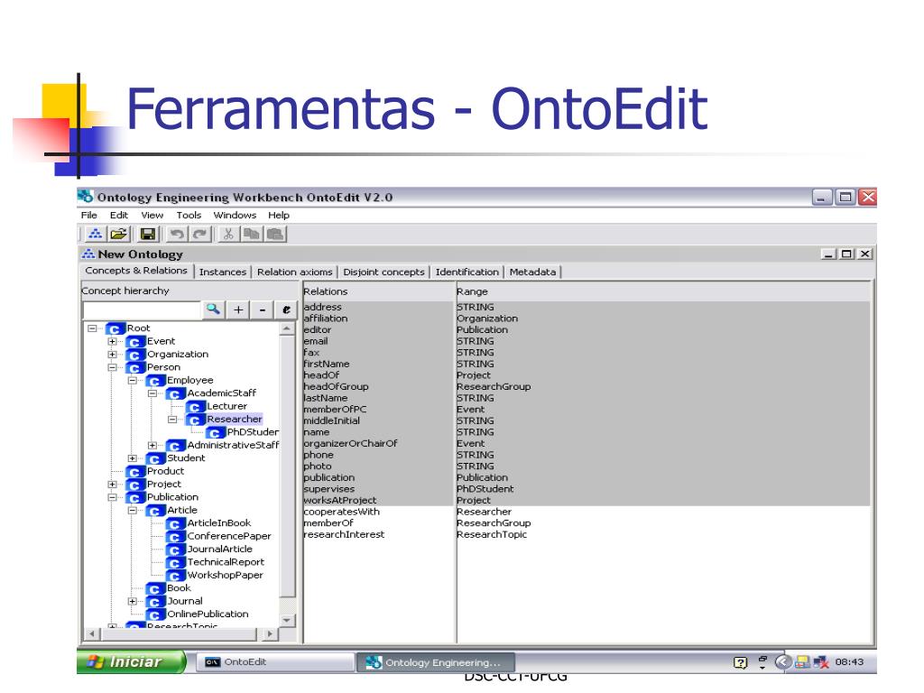Paste with the toolbar clipboard icon
Viewport: 924px width, 693px height.
274,234
